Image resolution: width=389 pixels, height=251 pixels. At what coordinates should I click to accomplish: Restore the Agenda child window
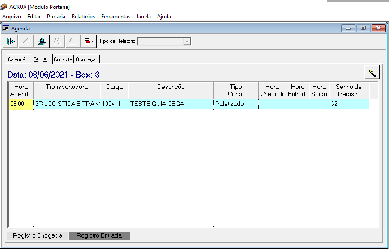[363, 28]
